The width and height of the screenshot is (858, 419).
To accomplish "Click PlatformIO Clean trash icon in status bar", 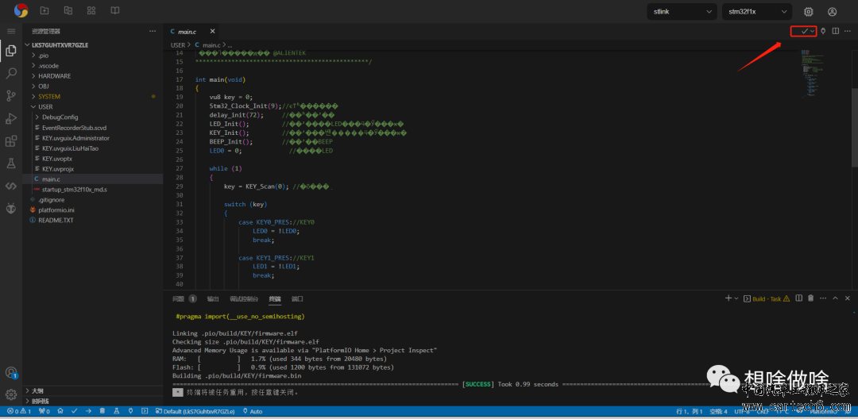I will coord(102,411).
